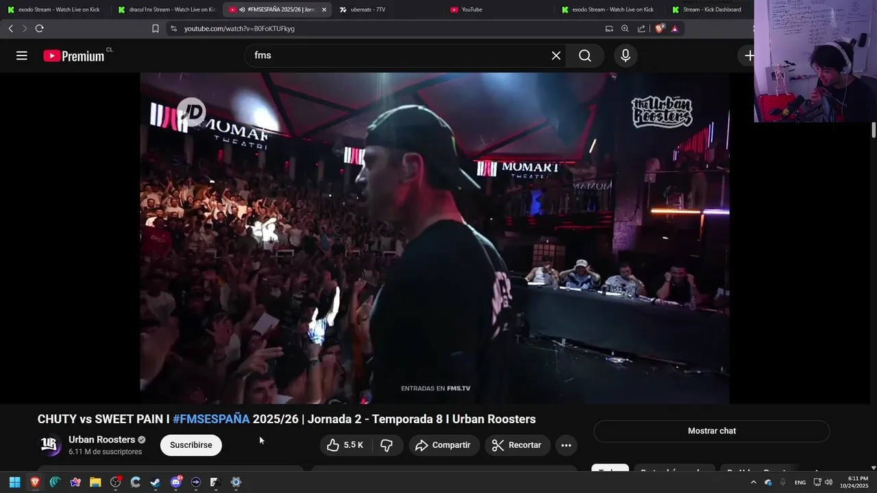Click the scrollbar down arrow

click(874, 468)
